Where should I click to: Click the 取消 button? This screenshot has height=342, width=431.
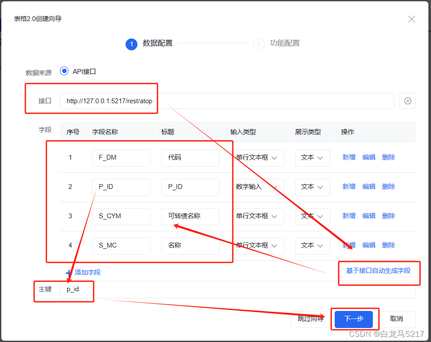396,319
